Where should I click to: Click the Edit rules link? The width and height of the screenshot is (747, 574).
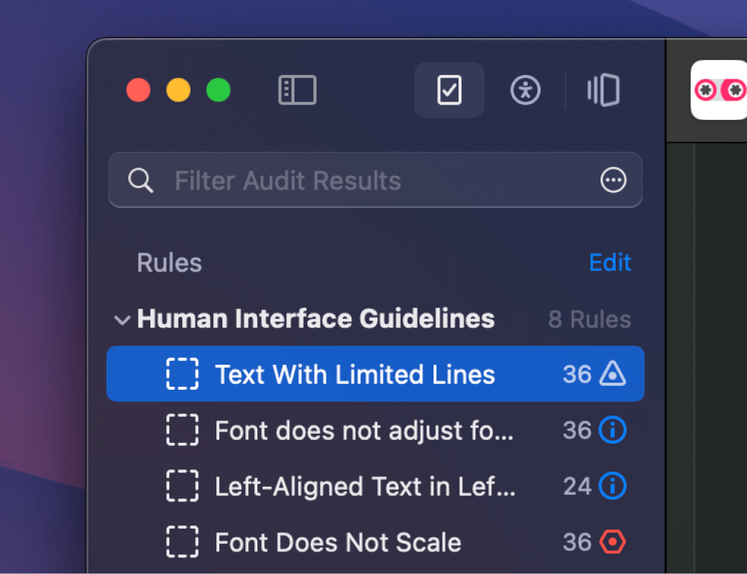pos(610,262)
